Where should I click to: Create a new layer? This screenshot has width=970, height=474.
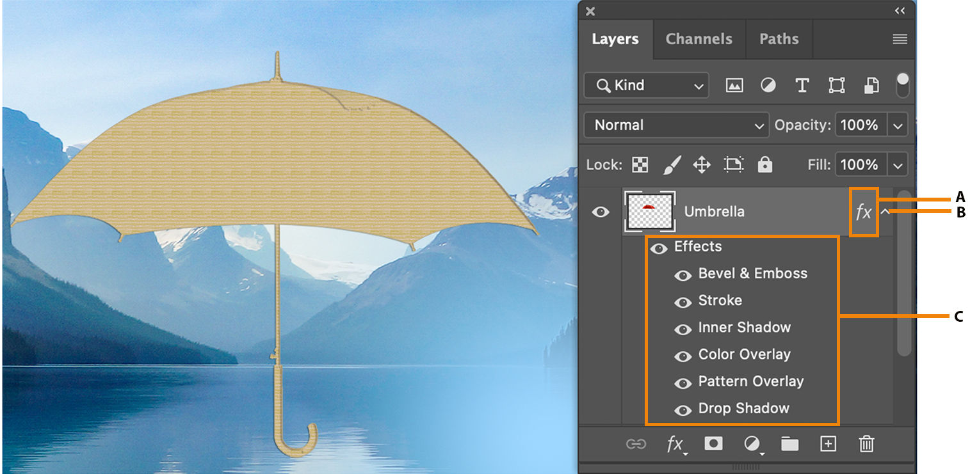point(827,444)
